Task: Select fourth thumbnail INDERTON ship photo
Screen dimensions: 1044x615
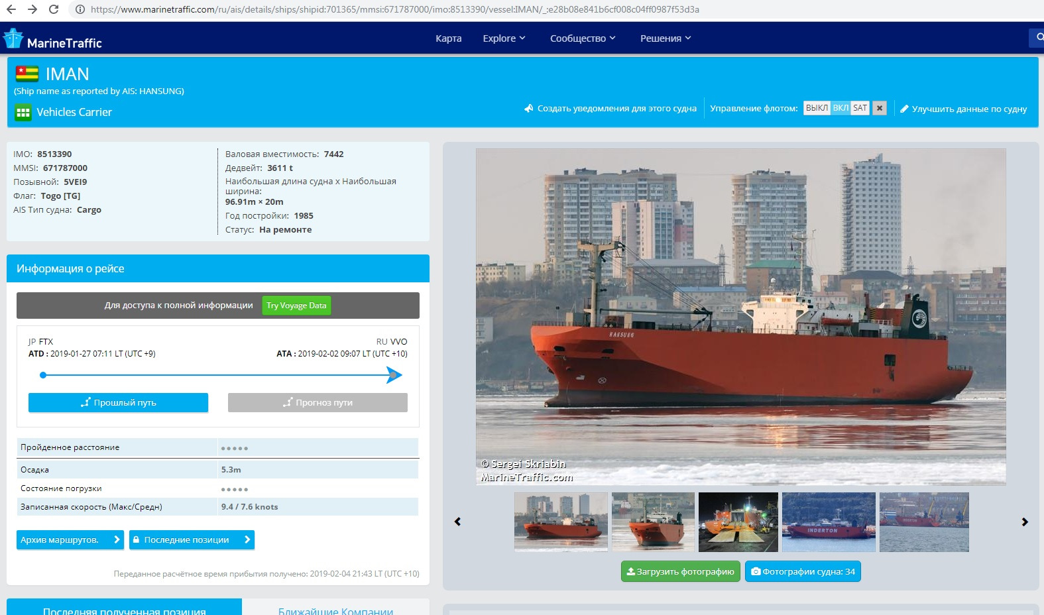Action: click(829, 522)
